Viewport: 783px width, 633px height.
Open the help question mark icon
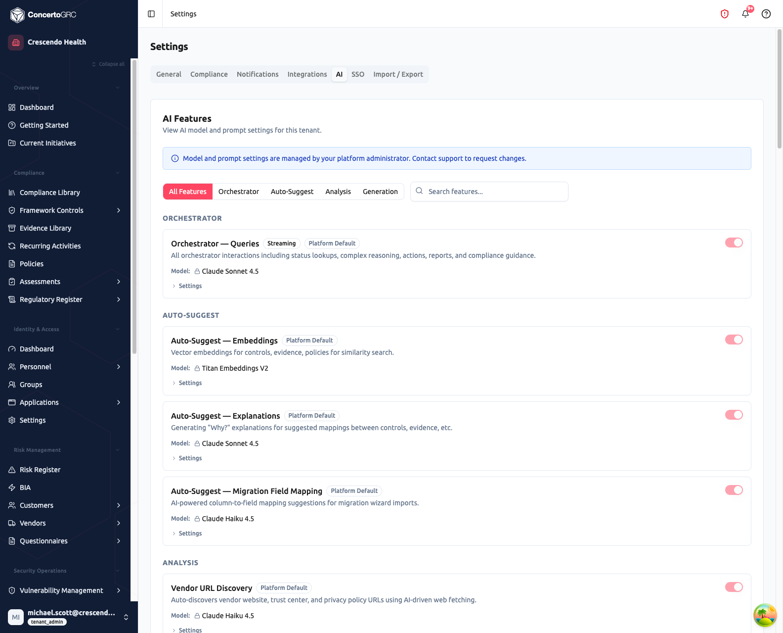766,14
